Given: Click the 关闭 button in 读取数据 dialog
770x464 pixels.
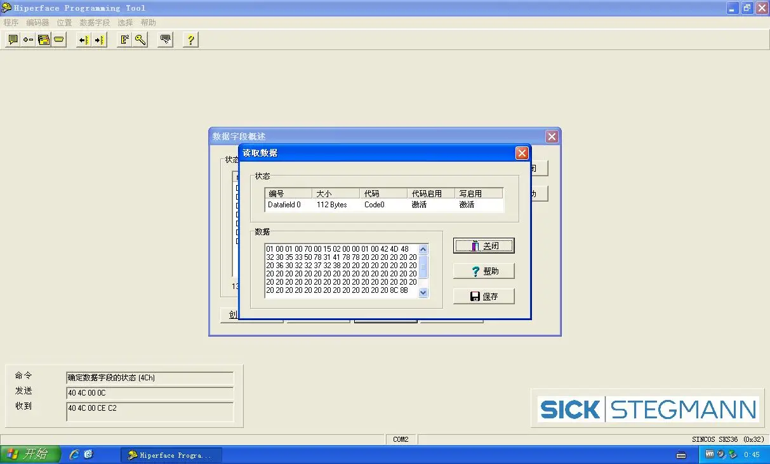Looking at the screenshot, I should [484, 245].
